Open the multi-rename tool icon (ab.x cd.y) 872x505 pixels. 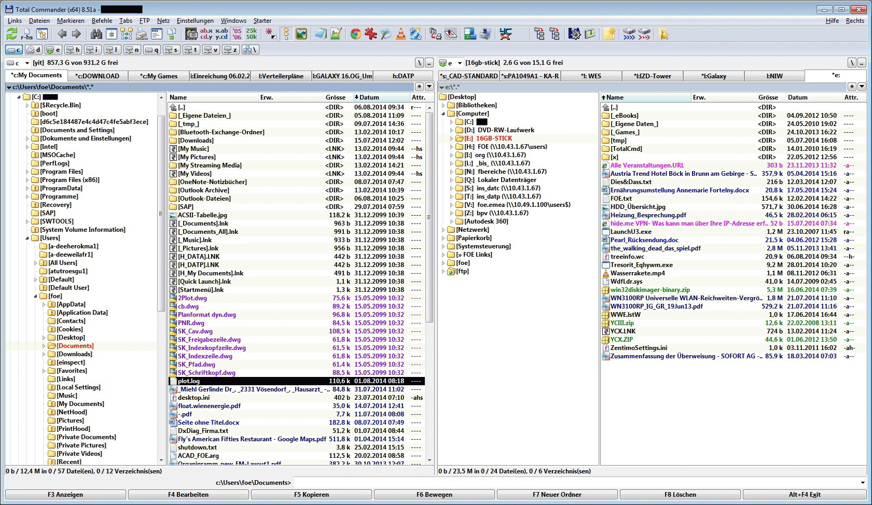tap(206, 34)
